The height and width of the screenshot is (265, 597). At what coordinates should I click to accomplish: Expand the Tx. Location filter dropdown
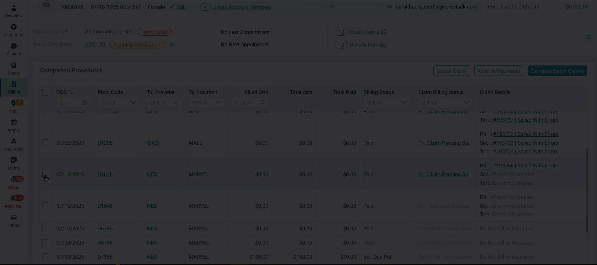[x=206, y=103]
